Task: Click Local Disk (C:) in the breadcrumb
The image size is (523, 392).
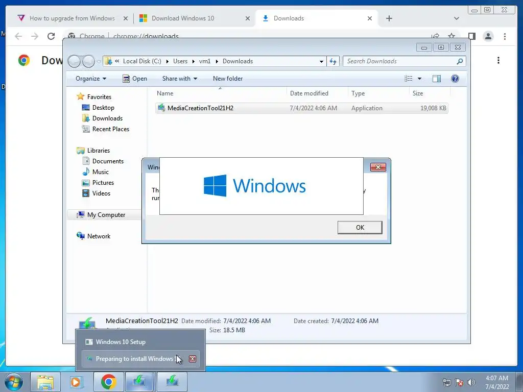Action: 142,61
